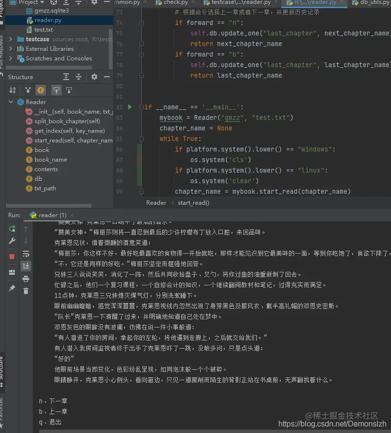
Task: Open run configuration settings with the wrench icon
Action: coord(12,241)
